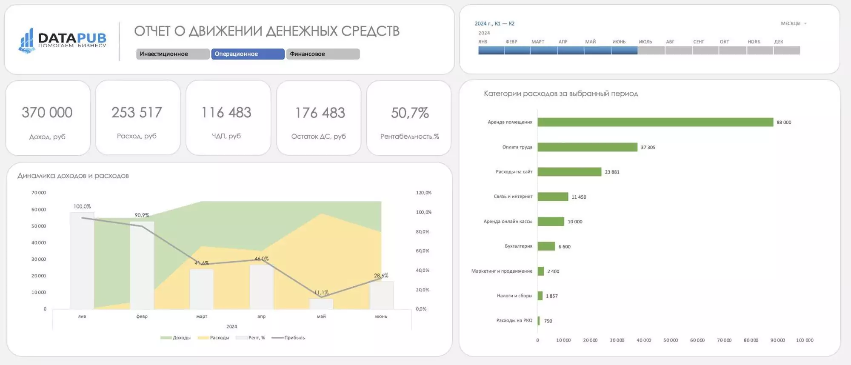Viewport: 851px width, 365px height.
Task: Click the 46,0% label on the апрель point
Action: [262, 259]
